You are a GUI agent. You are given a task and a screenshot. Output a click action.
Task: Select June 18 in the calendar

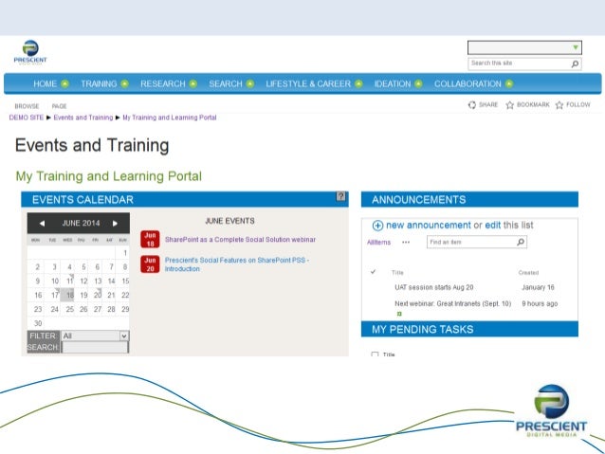click(x=69, y=295)
